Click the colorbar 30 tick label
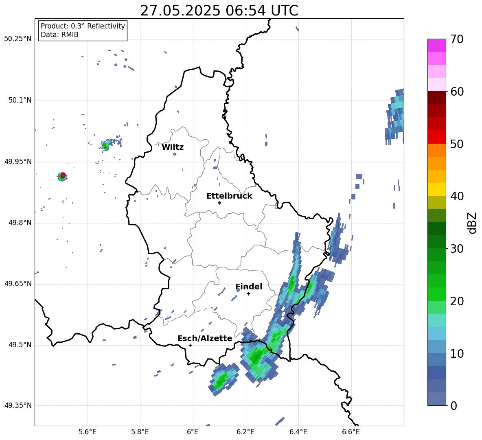This screenshot has width=482, height=440. (457, 249)
